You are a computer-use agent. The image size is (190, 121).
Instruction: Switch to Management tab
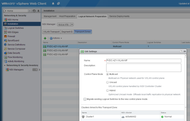tap(50, 16)
